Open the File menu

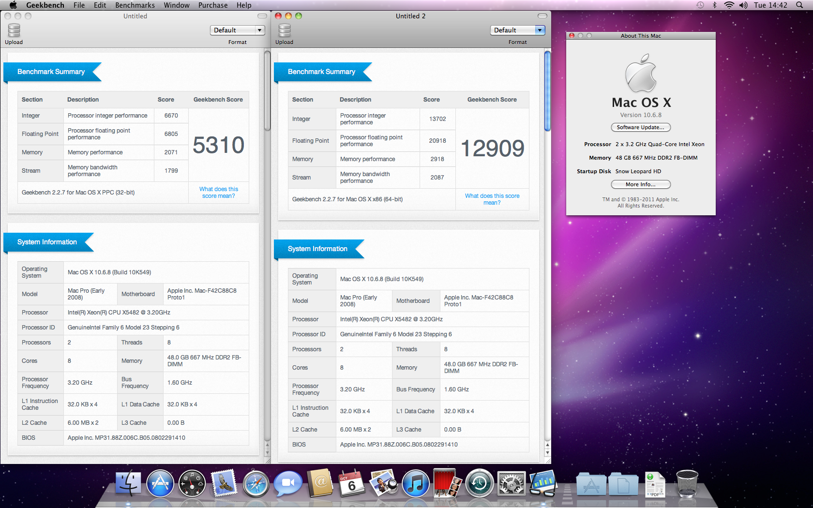[79, 5]
